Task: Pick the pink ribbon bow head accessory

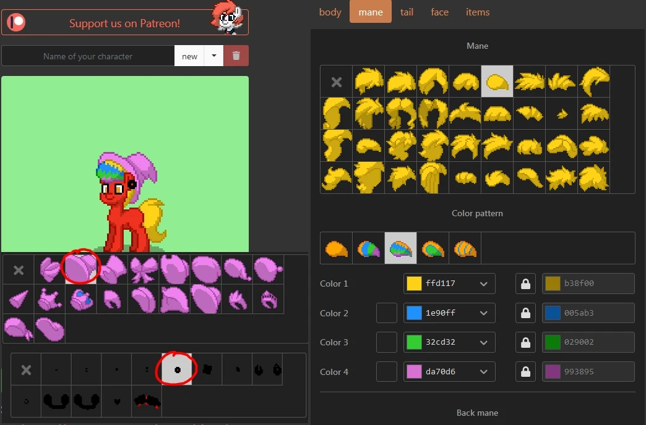Action: pos(144,270)
